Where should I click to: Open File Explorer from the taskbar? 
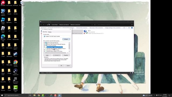pos(34,95)
